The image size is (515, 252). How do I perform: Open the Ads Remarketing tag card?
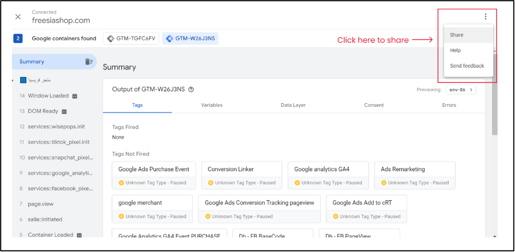(x=415, y=175)
